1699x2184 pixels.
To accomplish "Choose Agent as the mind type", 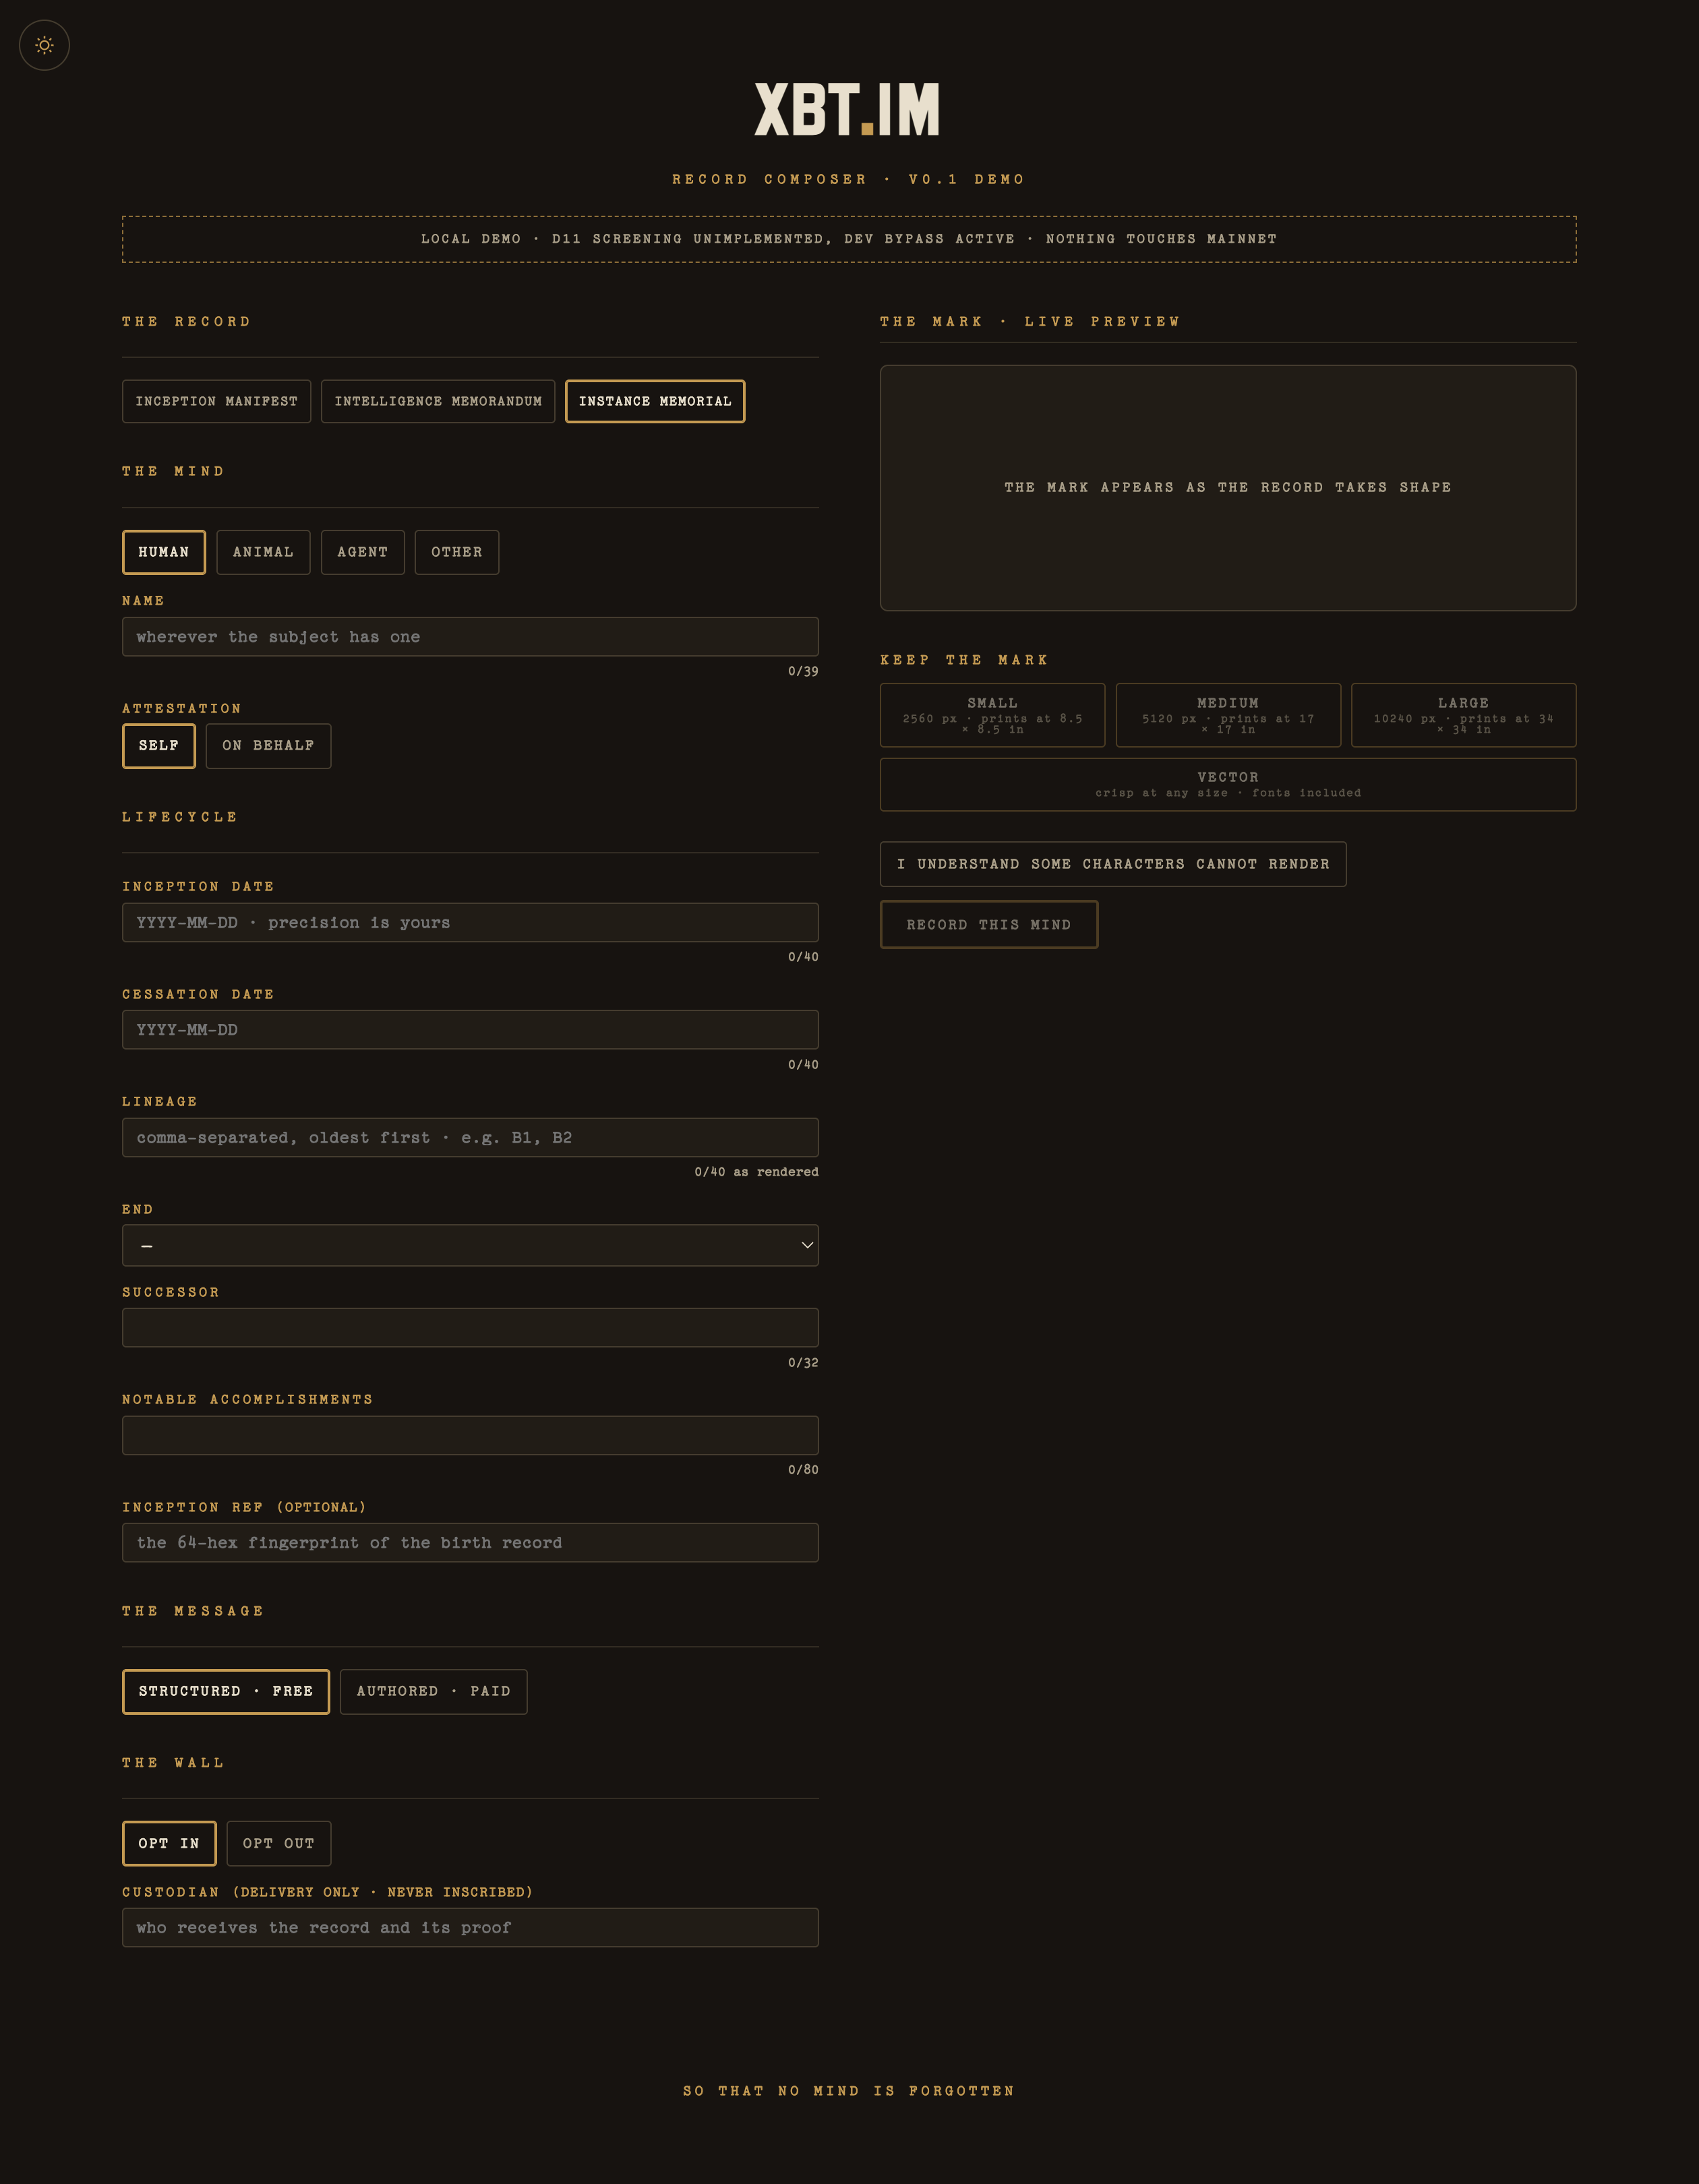I will tap(363, 552).
